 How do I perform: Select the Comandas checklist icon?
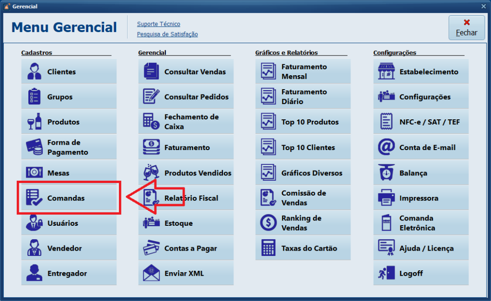pyautogui.click(x=34, y=198)
